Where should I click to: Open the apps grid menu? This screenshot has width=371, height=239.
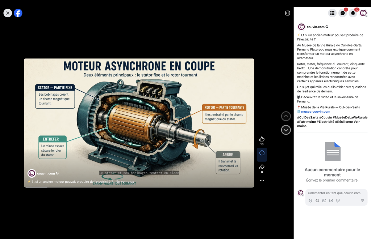[332, 13]
